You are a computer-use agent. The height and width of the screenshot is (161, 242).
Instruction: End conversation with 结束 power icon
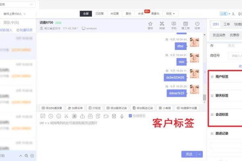197,25
